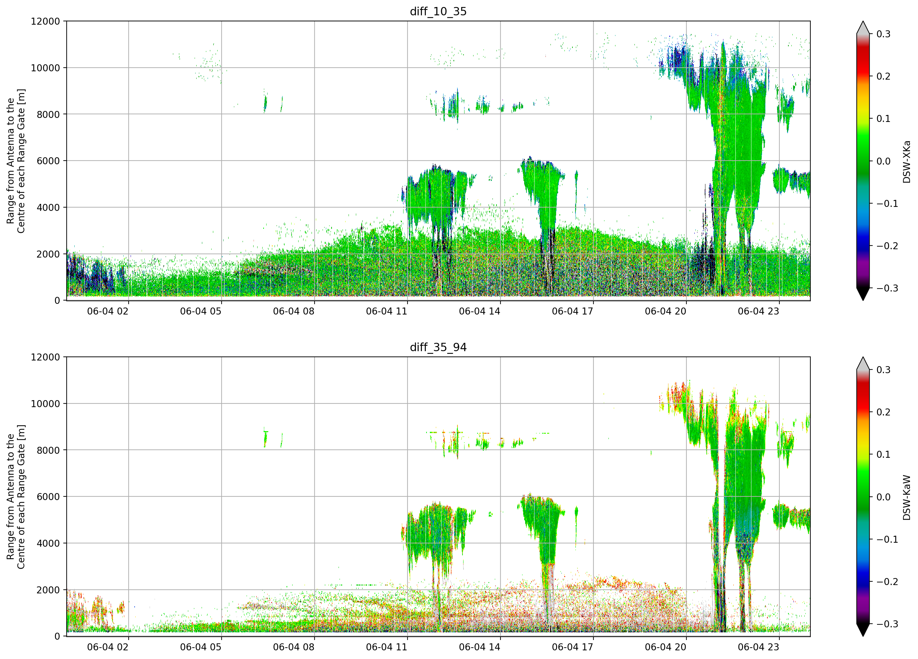Click the bottom colorbar lower black arrow
The height and width of the screenshot is (659, 918).
point(863,630)
